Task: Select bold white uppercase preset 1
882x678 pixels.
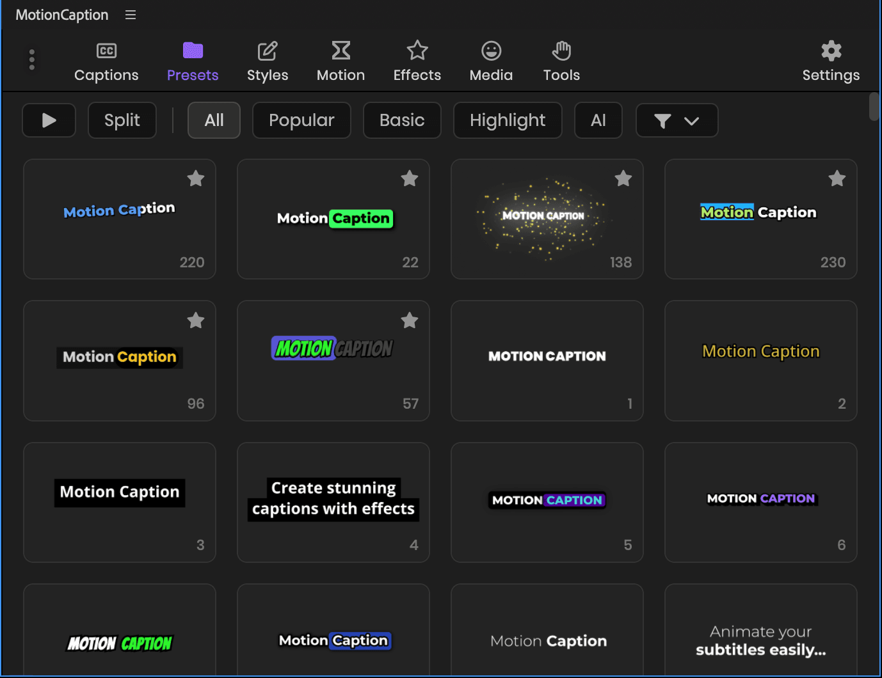Action: [x=547, y=361]
